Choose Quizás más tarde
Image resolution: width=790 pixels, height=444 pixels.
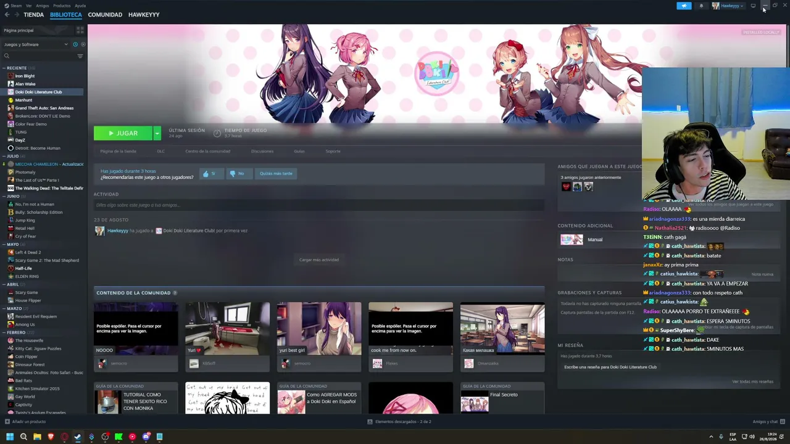276,173
